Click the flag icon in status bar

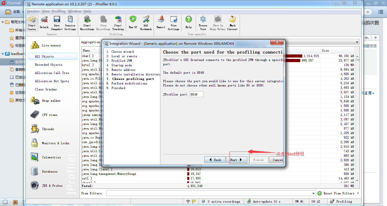194,201
